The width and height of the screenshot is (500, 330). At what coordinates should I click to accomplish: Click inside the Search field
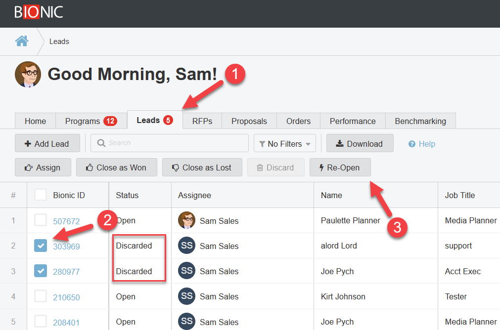pyautogui.click(x=173, y=143)
